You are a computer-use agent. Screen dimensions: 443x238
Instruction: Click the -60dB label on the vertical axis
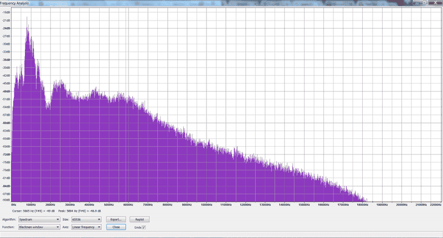pyautogui.click(x=7, y=123)
